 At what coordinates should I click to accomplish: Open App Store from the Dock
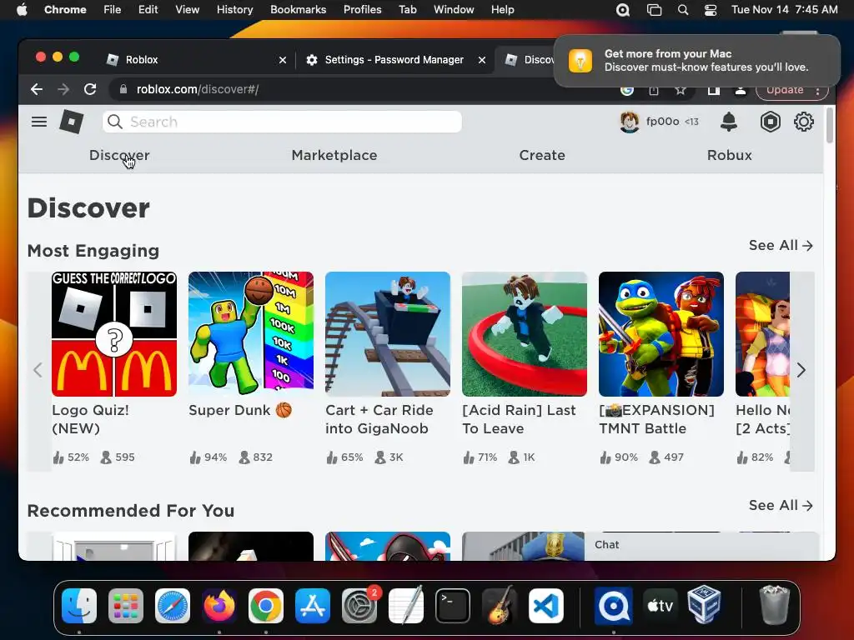tap(313, 606)
